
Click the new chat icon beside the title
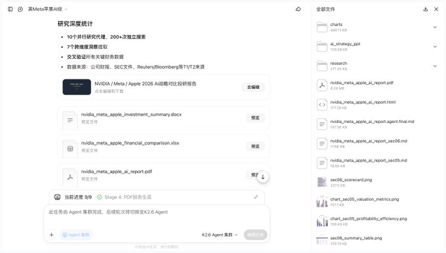click(x=20, y=9)
